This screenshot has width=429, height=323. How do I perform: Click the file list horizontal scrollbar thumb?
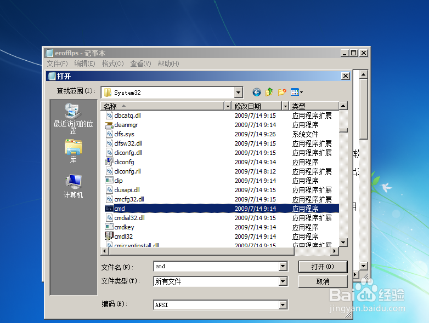pos(201,251)
